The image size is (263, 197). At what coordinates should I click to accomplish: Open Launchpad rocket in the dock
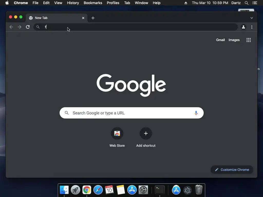pyautogui.click(x=75, y=190)
